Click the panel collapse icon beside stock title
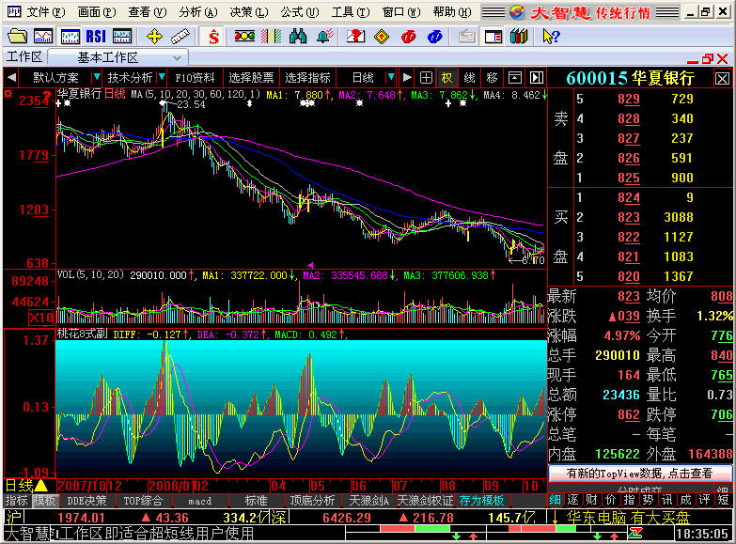Image resolution: width=736 pixels, height=544 pixels. point(537,77)
